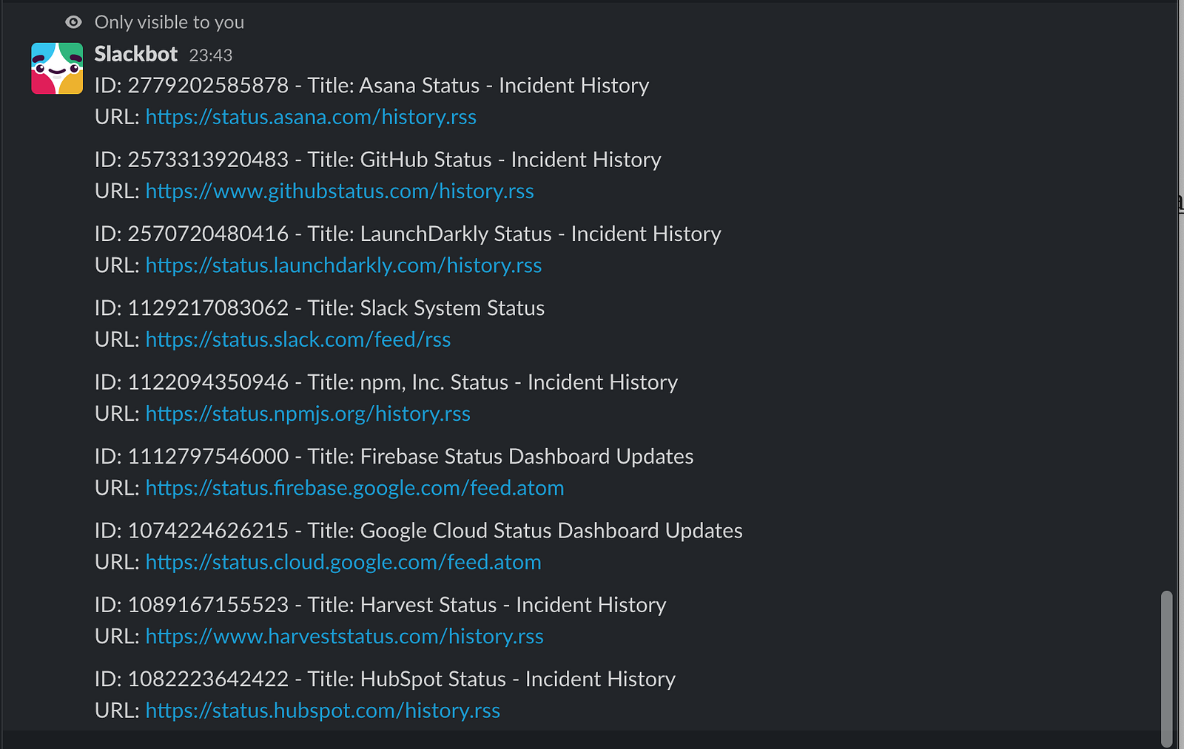Click the 23:43 message timestamp

[x=211, y=55]
